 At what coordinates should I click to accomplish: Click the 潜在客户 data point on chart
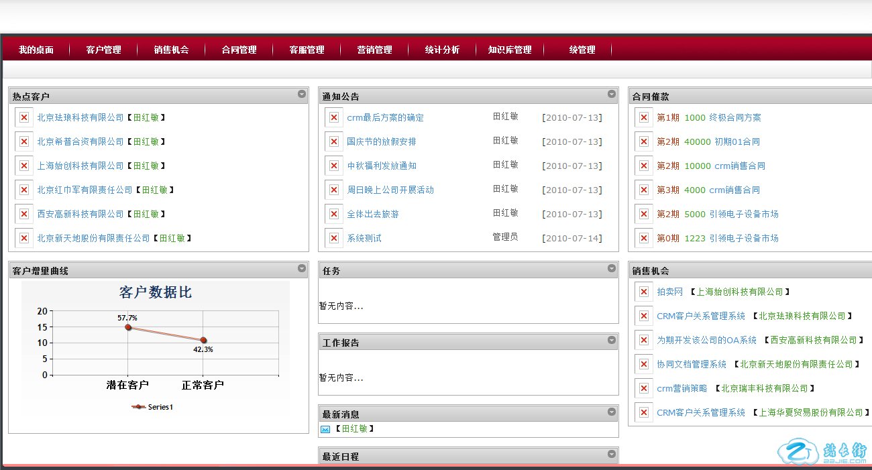(128, 327)
